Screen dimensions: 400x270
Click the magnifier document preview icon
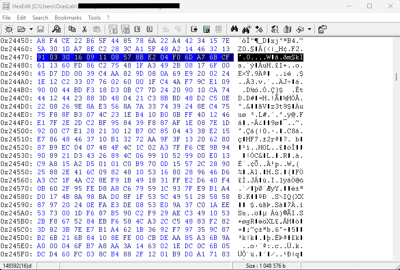tap(56, 29)
